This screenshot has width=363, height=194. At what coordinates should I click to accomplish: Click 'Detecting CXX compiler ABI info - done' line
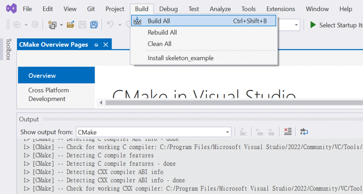(x=104, y=180)
